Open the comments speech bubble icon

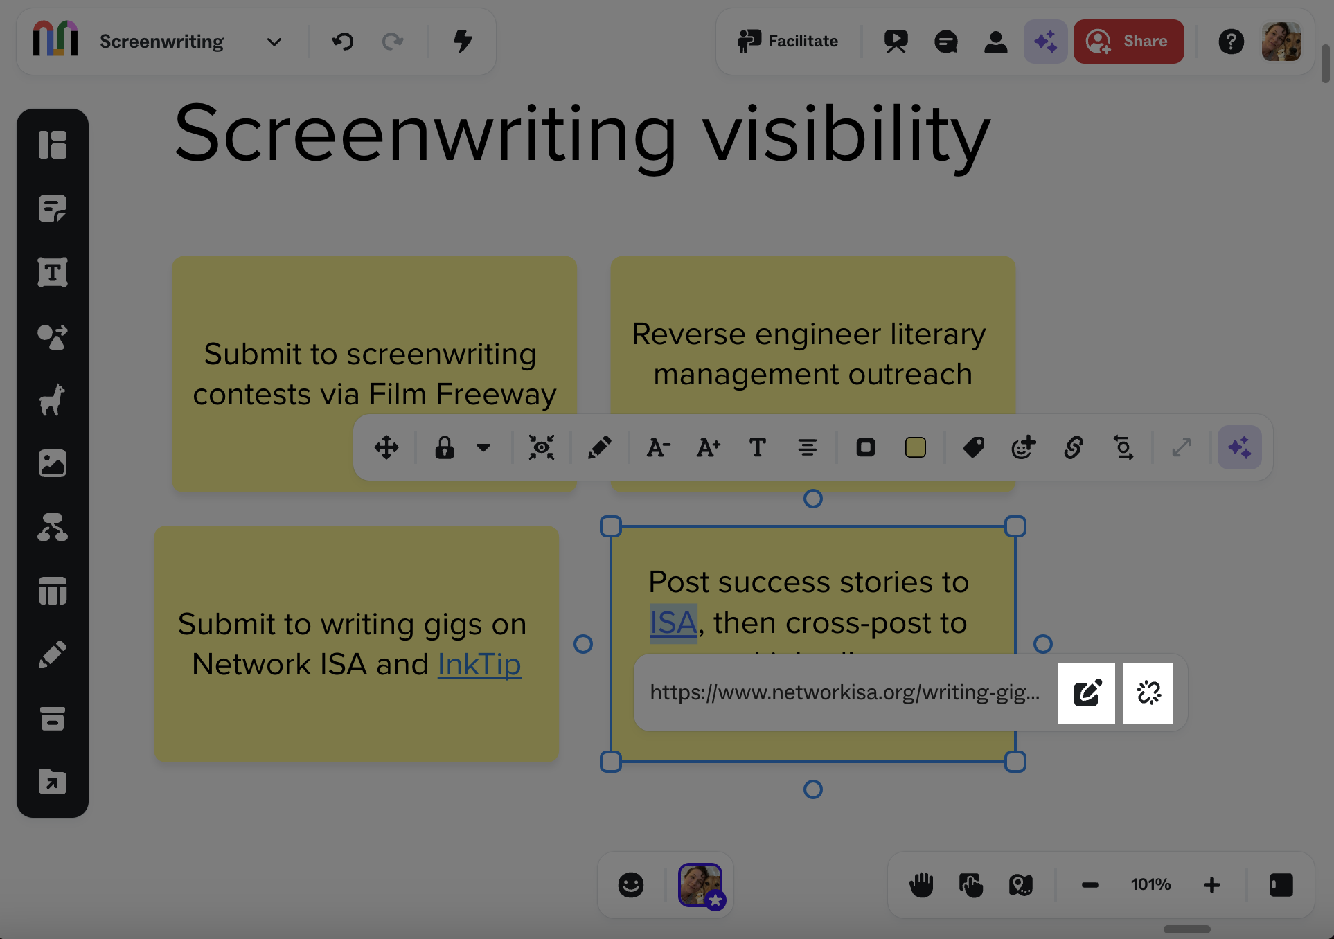pyautogui.click(x=946, y=42)
